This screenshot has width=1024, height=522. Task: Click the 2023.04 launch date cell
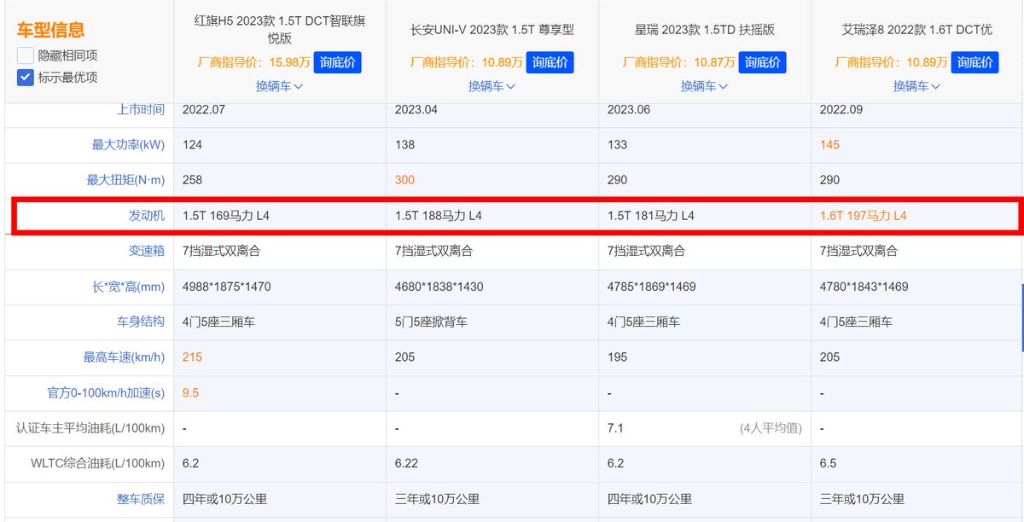click(416, 110)
